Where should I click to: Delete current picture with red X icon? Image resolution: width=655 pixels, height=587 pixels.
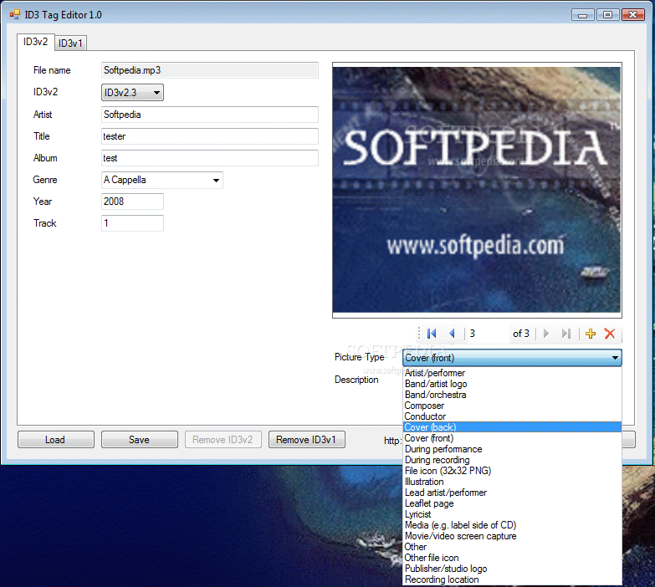[x=610, y=334]
